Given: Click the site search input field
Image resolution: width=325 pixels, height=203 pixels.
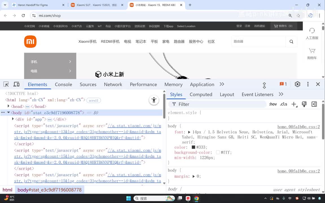Looking at the screenshot, I should tap(258, 41).
